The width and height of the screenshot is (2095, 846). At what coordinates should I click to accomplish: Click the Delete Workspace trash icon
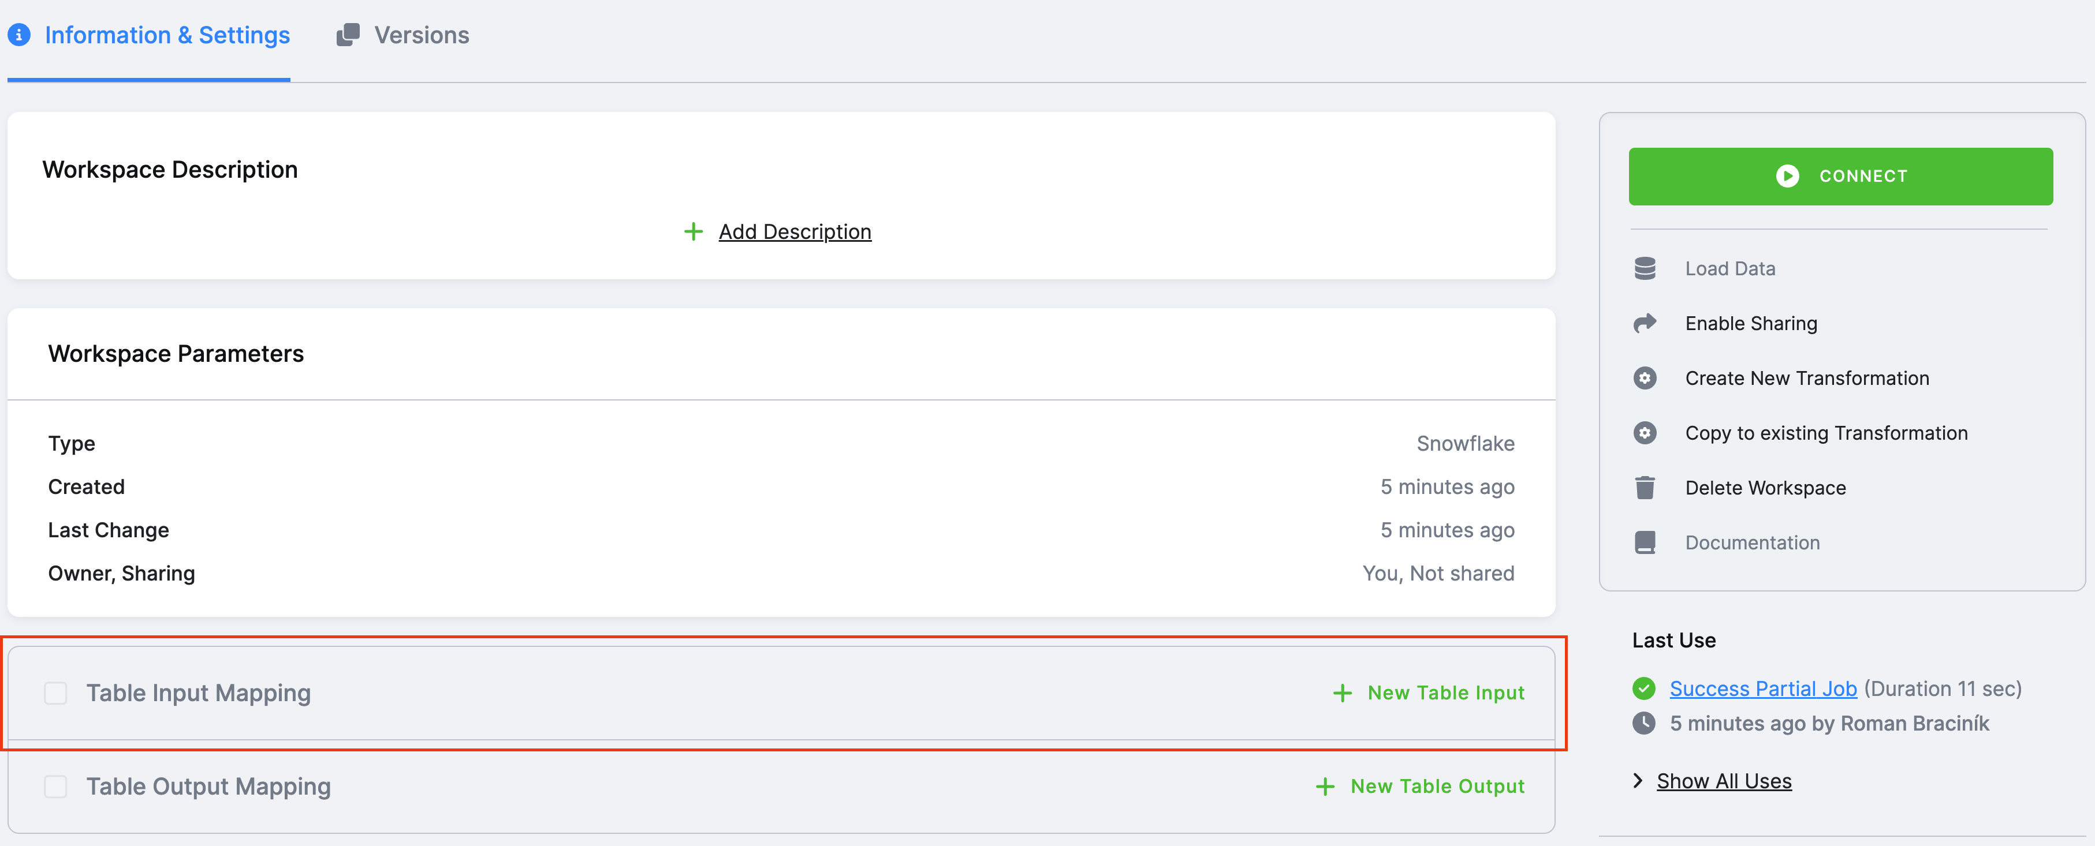coord(1645,488)
